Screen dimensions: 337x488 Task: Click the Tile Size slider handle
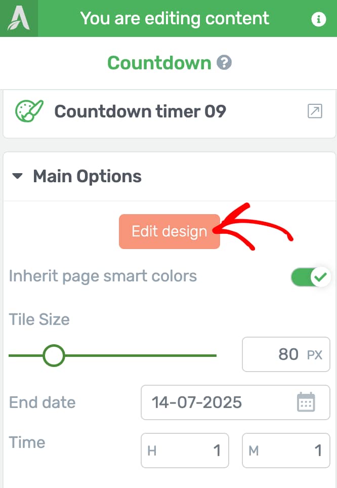tap(54, 355)
